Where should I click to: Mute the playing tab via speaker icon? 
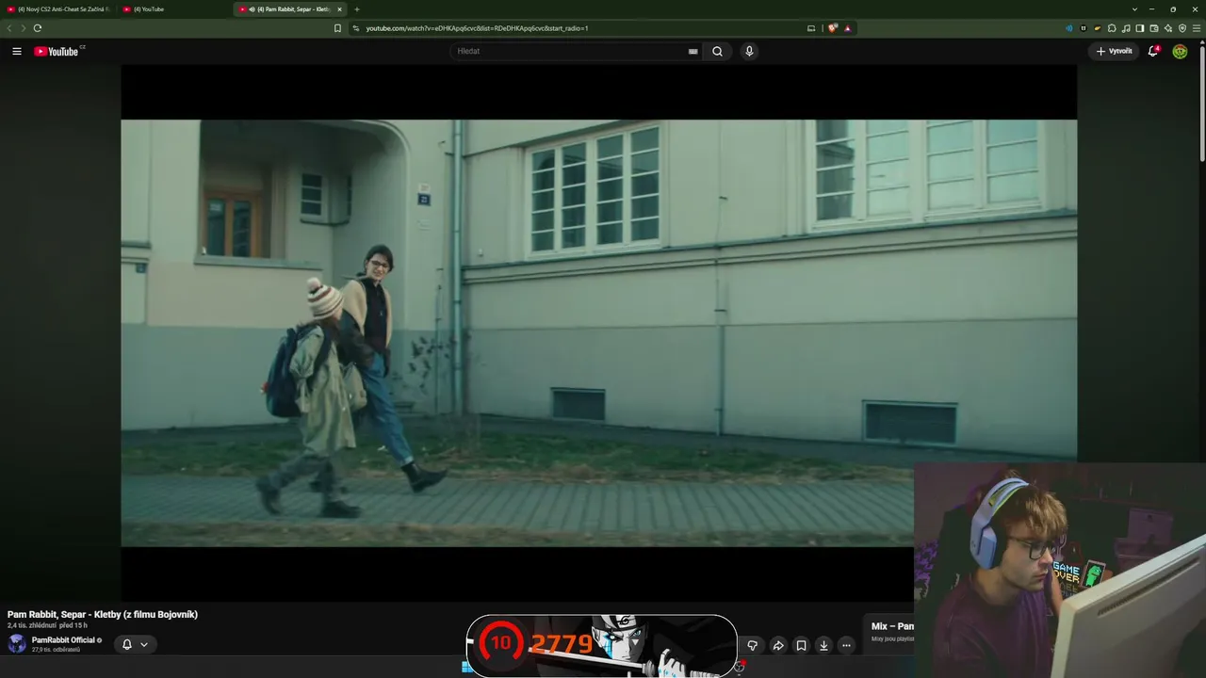coord(252,9)
